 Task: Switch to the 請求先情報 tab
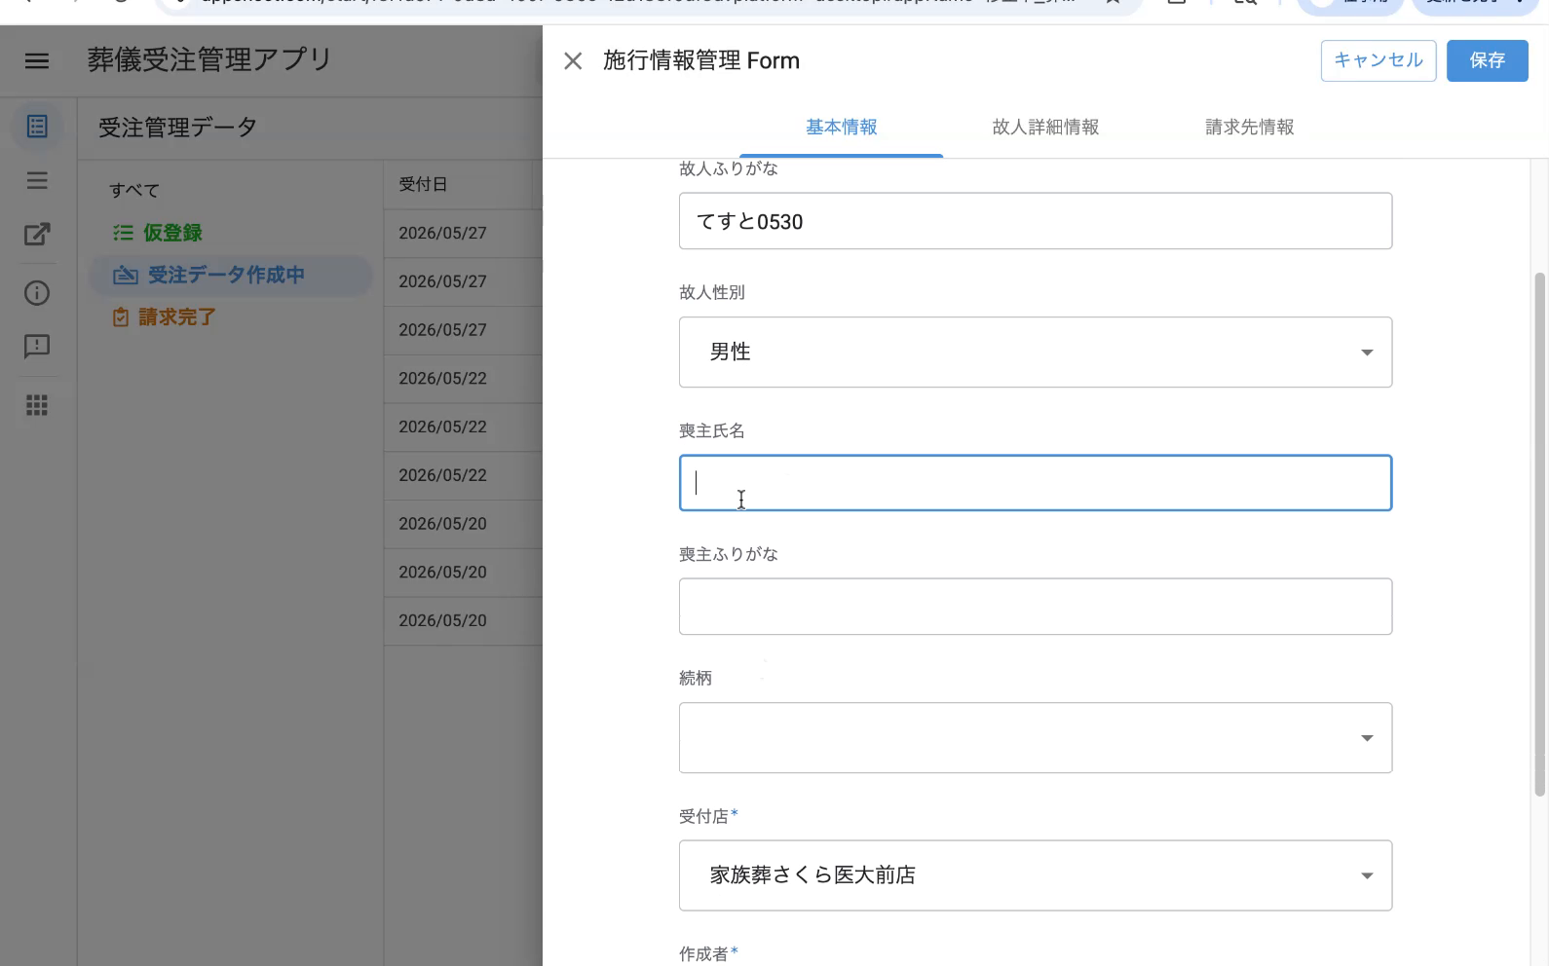pos(1250,128)
